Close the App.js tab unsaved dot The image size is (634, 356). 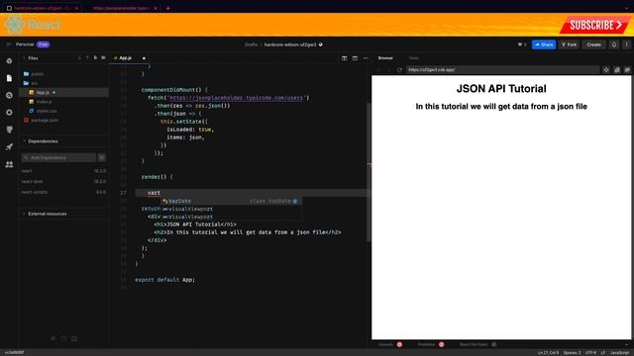(x=144, y=58)
